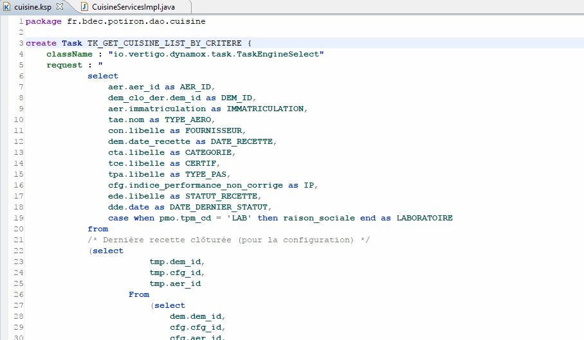This screenshot has width=584, height=340.
Task: Click the 'request' keyword on line 5
Action: [64, 66]
